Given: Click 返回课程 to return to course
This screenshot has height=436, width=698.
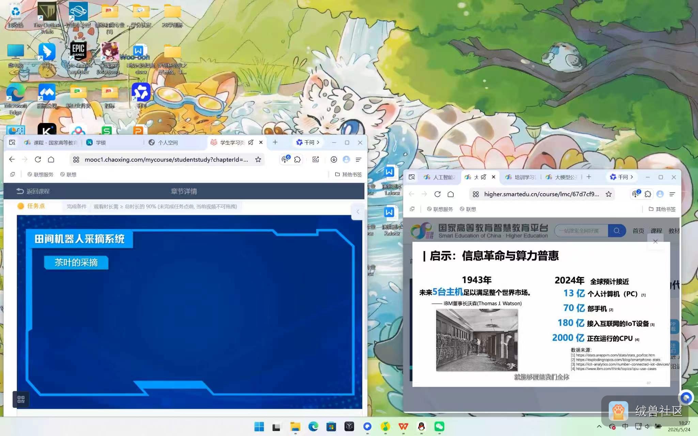Looking at the screenshot, I should click(33, 191).
